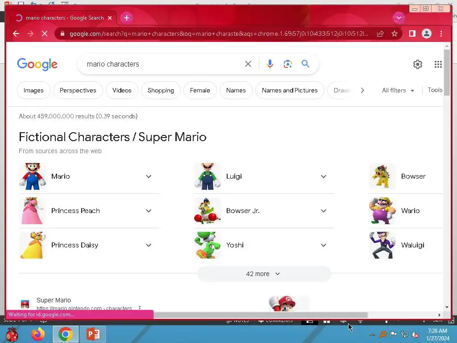Screen dimensions: 457x343
Task: Select the Perspectives filter chip
Action: click(78, 90)
